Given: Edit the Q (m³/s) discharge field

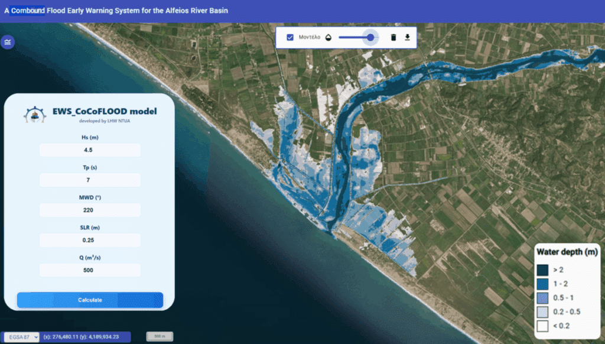Looking at the screenshot, I should point(90,270).
